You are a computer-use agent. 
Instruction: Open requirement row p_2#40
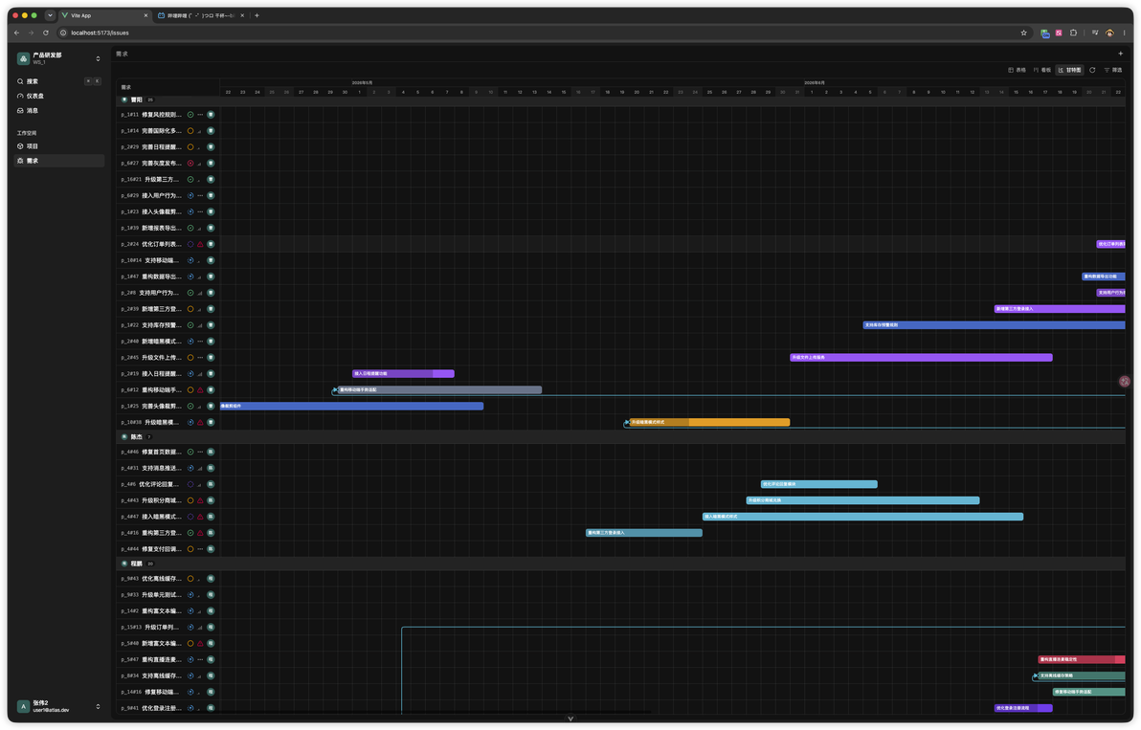point(168,341)
